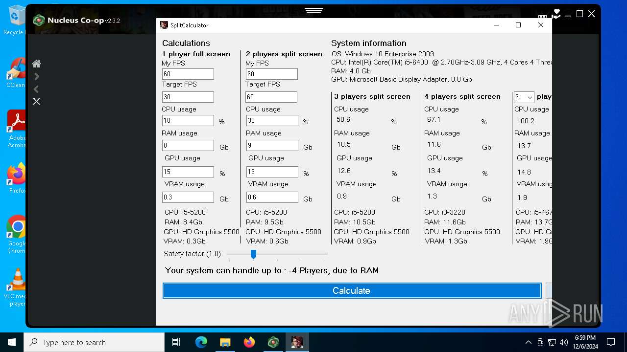Click 3 players CPU usage value 50.6

343,119
